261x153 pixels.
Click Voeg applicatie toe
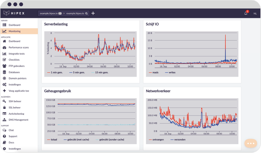click(x=19, y=91)
